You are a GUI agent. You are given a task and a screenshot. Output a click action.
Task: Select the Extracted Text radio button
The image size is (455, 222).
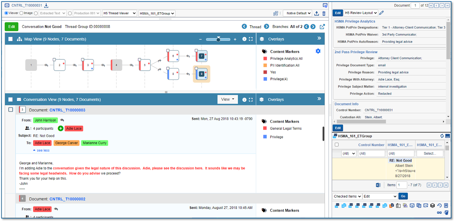[x=36, y=13]
